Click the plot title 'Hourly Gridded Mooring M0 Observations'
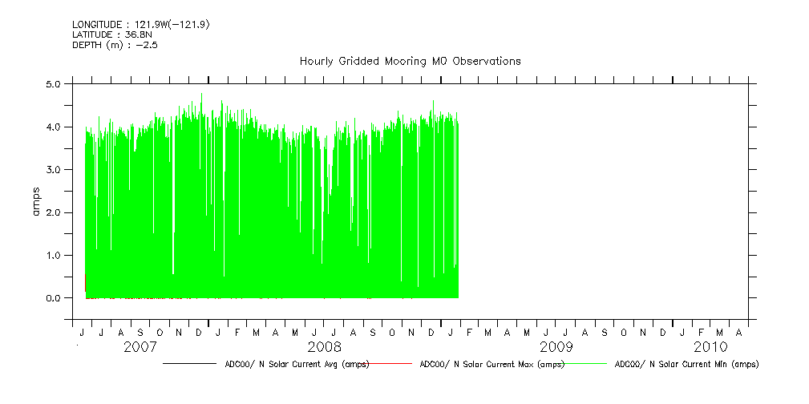This screenshot has width=809, height=404. click(410, 61)
